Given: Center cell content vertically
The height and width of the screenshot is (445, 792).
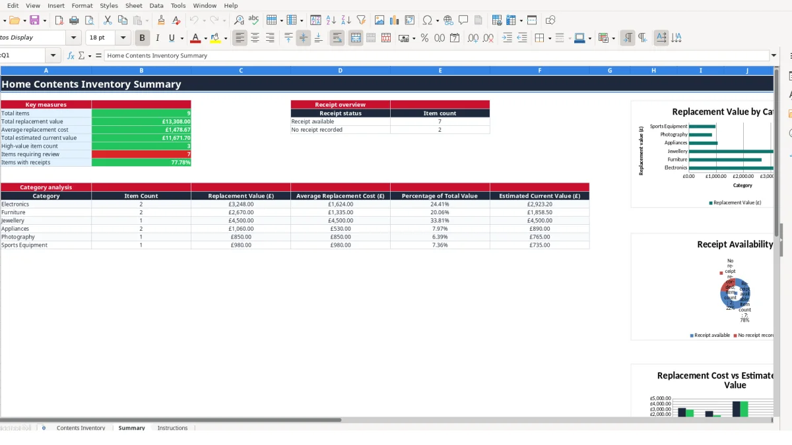Looking at the screenshot, I should [304, 38].
